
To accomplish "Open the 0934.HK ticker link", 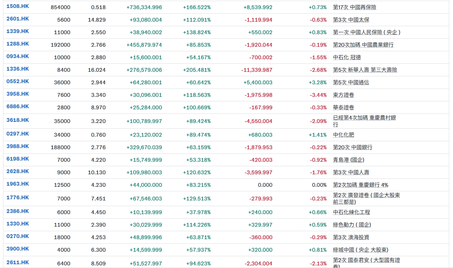I will point(17,57).
